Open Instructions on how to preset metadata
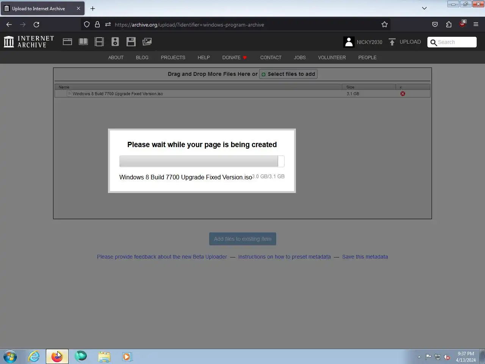The image size is (485, 364). (284, 257)
